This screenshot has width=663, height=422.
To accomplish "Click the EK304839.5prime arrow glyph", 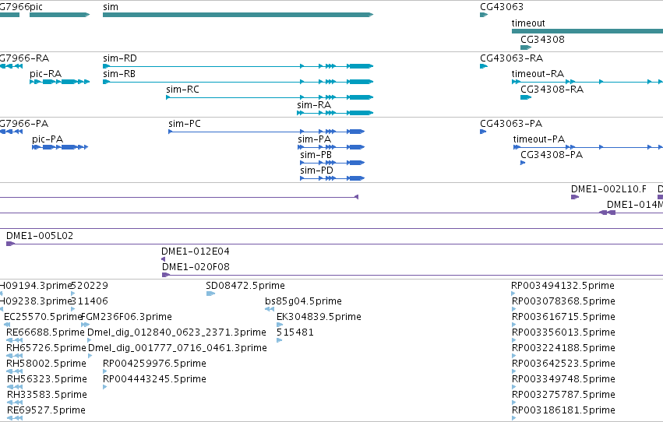I will (x=280, y=325).
